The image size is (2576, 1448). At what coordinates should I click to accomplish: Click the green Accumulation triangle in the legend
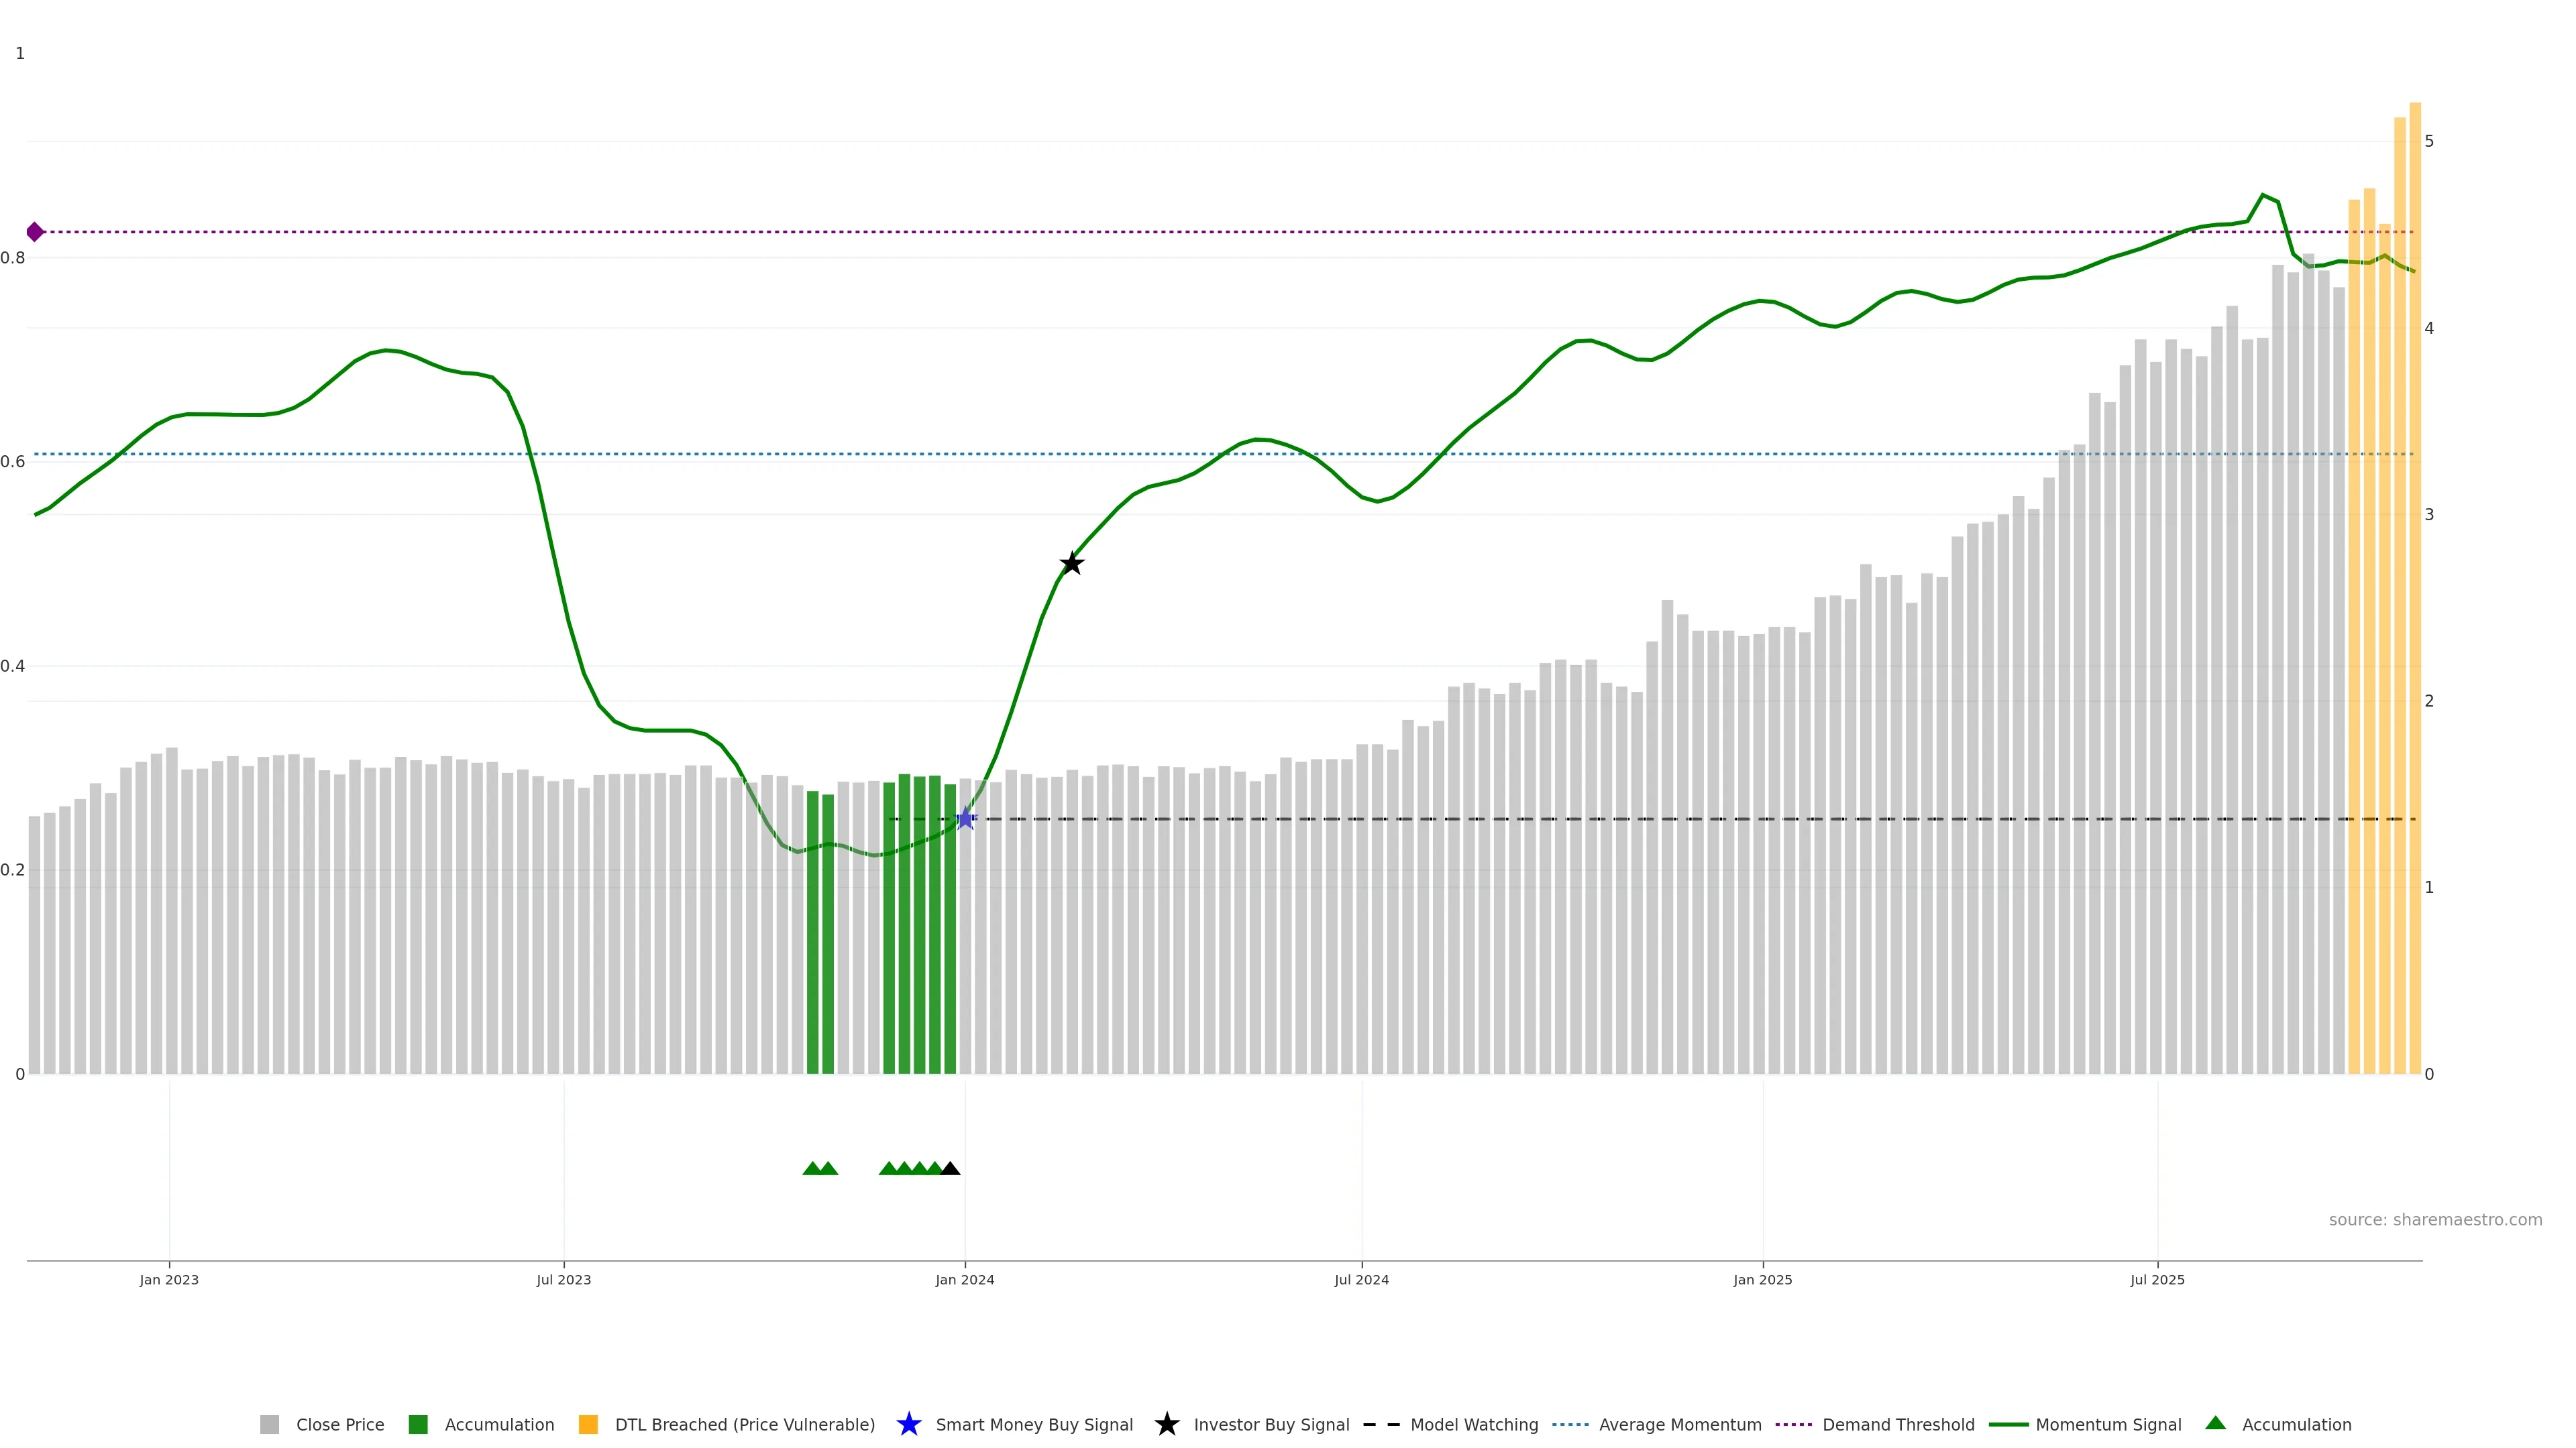tap(2215, 1423)
